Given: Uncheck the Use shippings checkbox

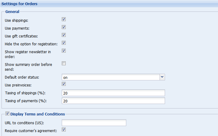Looking at the screenshot, I should [x=64, y=19].
